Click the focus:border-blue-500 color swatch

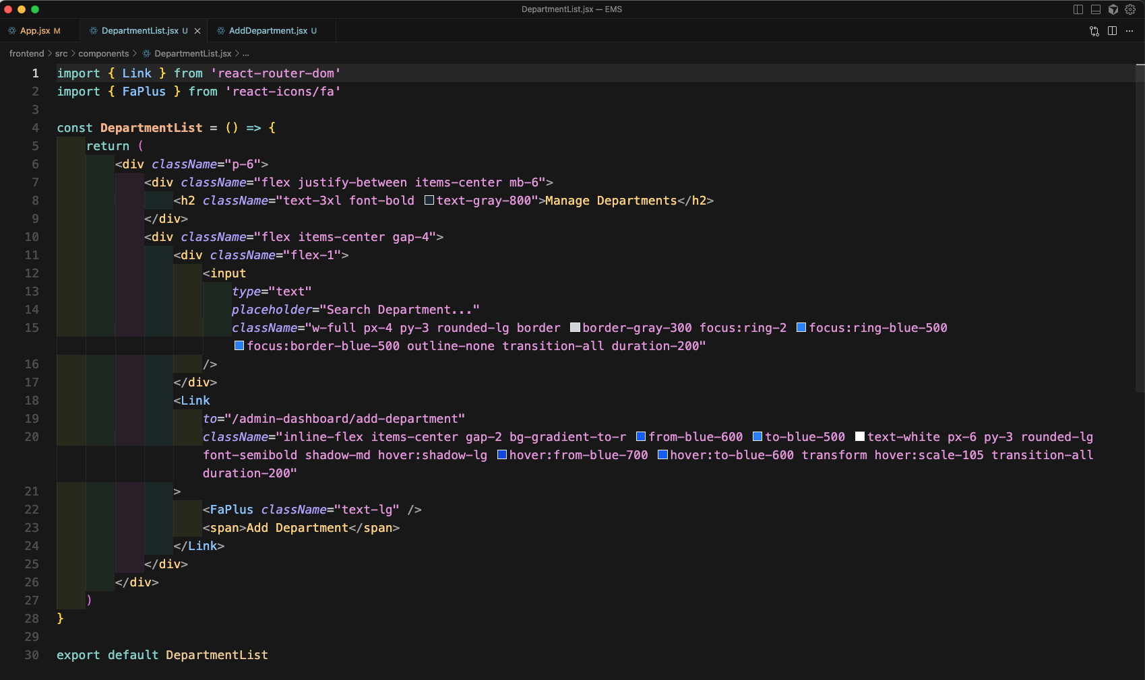pyautogui.click(x=239, y=345)
